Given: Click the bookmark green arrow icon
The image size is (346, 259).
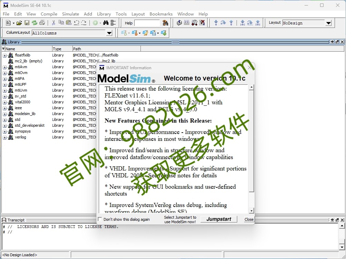Looking at the screenshot, I should click(x=164, y=33).
